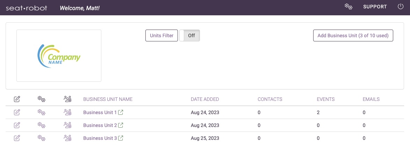Click the EVENTS column header

(326, 99)
